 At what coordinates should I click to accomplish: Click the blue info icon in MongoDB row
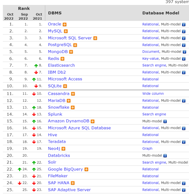click(184, 52)
